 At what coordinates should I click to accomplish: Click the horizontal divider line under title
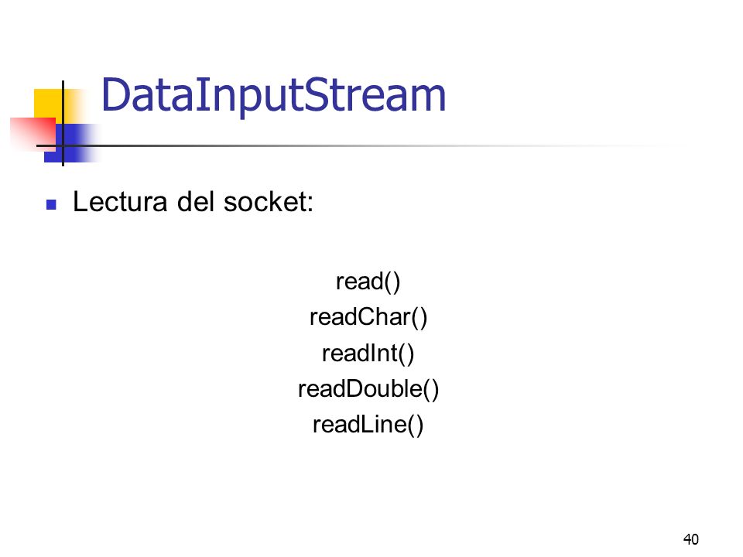[x=360, y=146]
